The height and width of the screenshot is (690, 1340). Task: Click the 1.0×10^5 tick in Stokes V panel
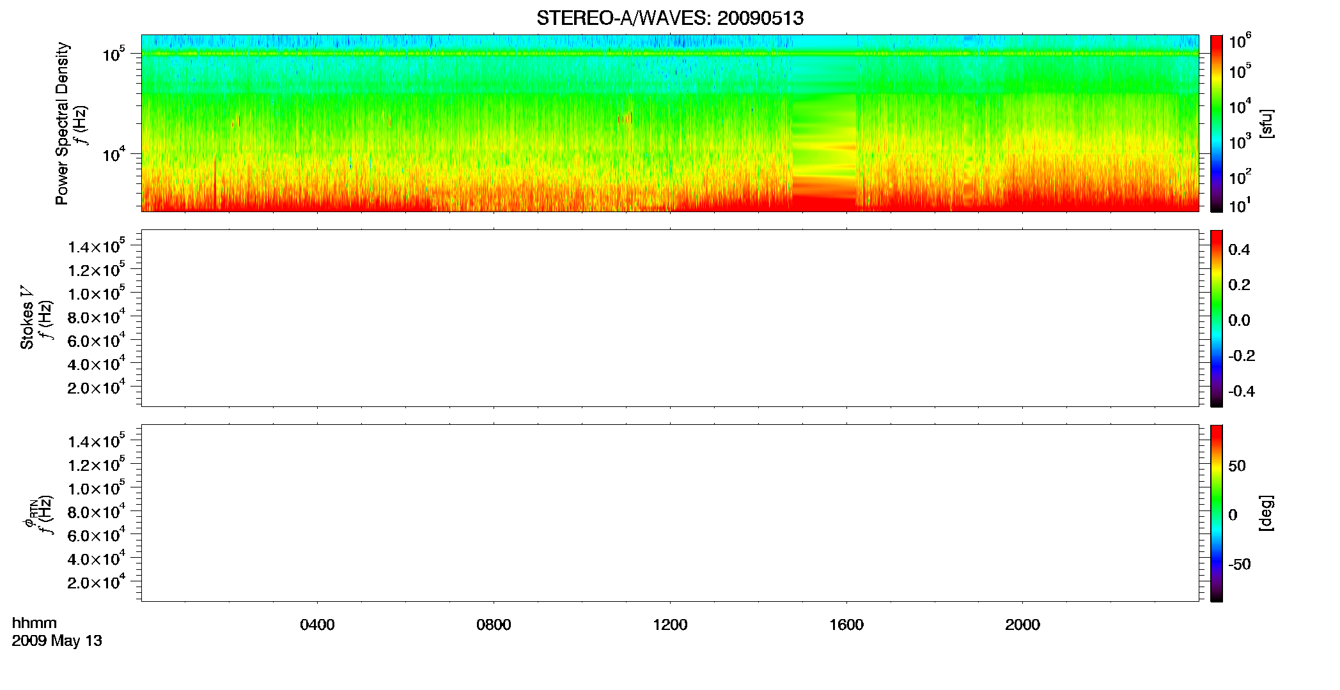pyautogui.click(x=97, y=293)
